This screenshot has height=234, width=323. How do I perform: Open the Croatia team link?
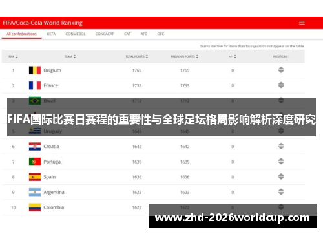tap(51, 147)
